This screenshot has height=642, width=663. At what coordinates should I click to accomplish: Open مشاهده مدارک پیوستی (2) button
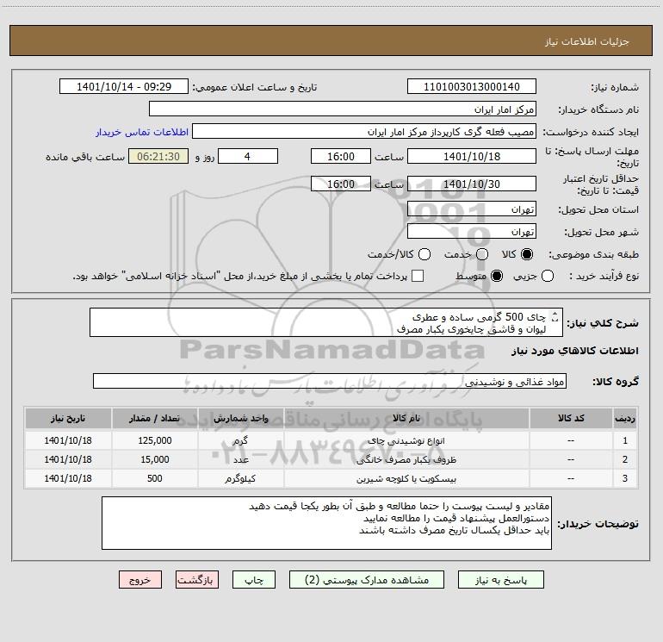pos(367,580)
